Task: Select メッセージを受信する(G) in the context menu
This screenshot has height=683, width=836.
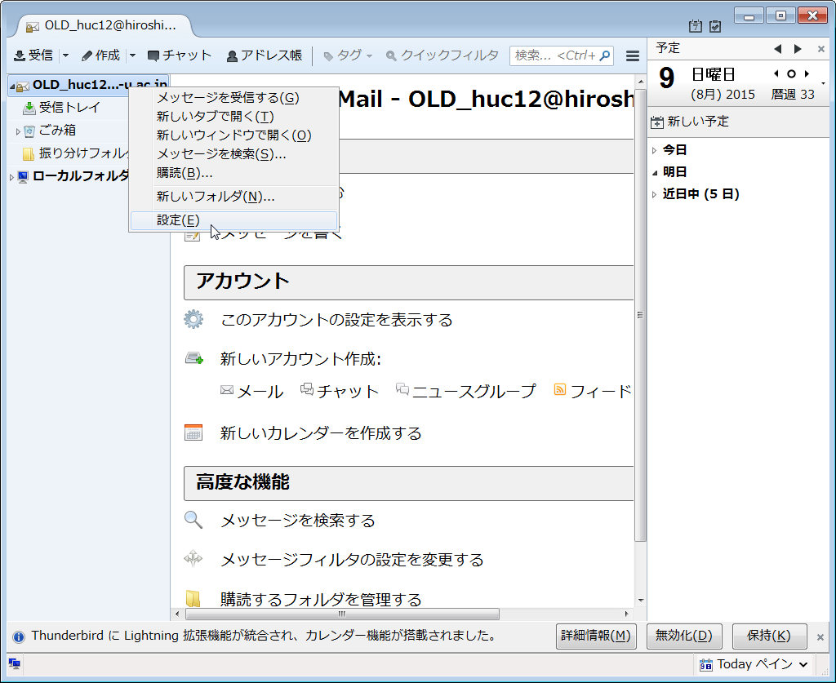Action: coord(233,97)
